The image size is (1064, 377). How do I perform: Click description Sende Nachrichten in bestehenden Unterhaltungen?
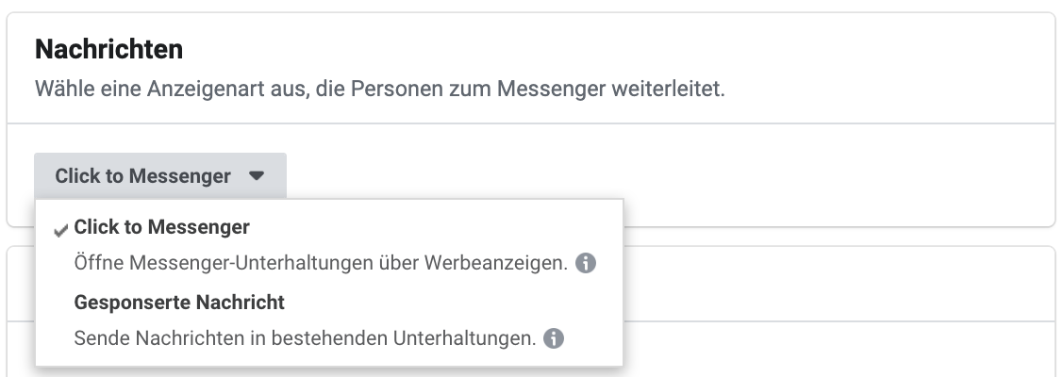click(x=305, y=337)
